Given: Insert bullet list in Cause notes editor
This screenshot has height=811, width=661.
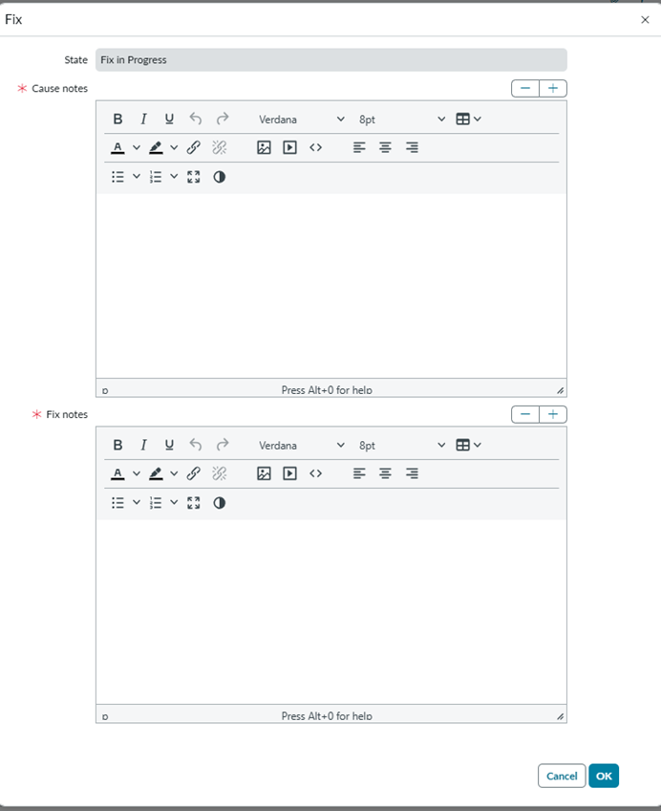Looking at the screenshot, I should (117, 177).
